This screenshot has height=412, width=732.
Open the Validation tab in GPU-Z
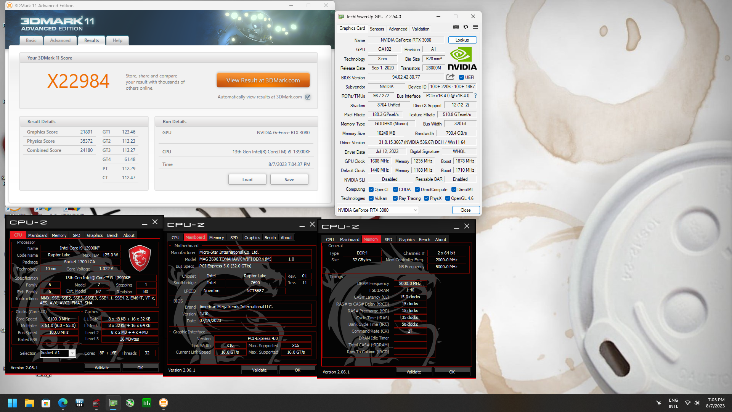[421, 29]
